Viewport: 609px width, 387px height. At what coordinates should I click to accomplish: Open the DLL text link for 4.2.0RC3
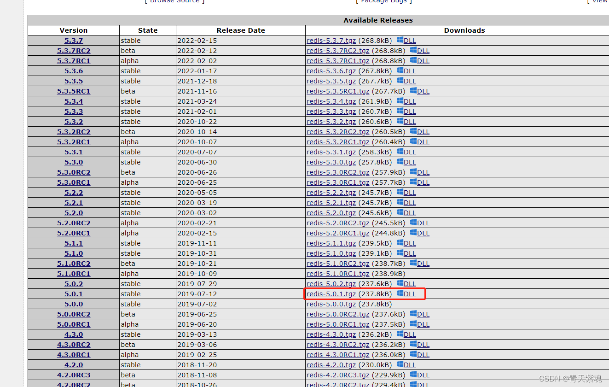point(423,375)
